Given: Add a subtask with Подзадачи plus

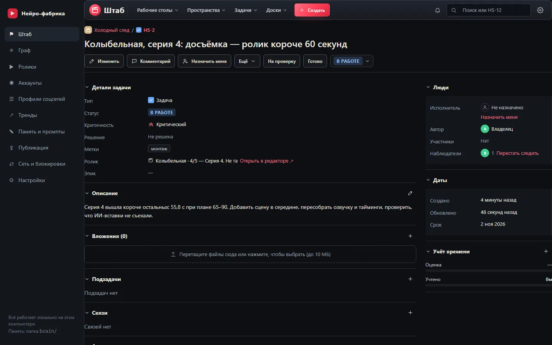Looking at the screenshot, I should 410,279.
